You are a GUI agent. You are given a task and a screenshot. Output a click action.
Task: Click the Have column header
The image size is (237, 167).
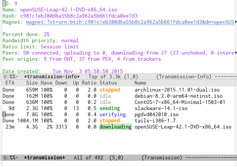tap(47, 83)
